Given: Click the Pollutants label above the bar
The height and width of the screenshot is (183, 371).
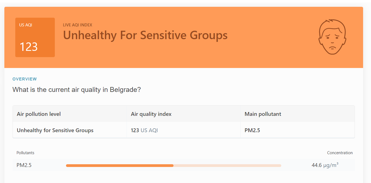Looking at the screenshot, I should point(25,153).
